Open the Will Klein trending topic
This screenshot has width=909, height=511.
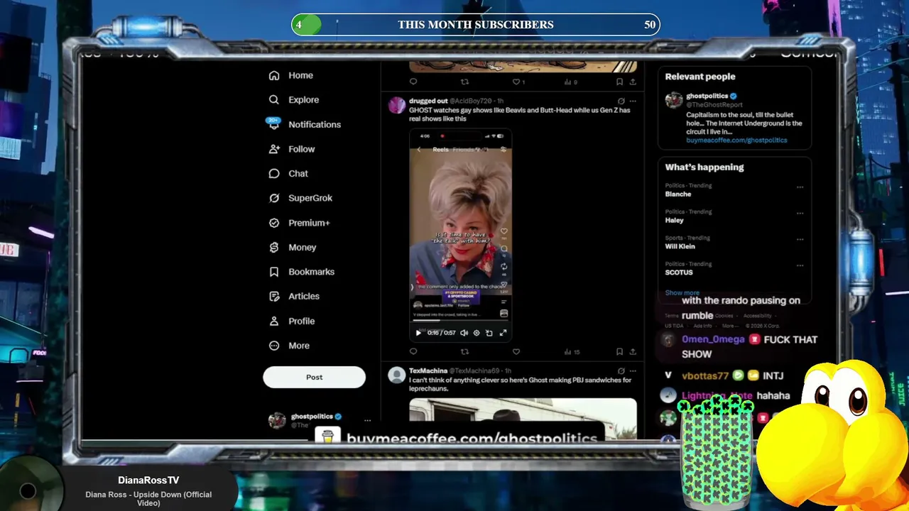[680, 246]
